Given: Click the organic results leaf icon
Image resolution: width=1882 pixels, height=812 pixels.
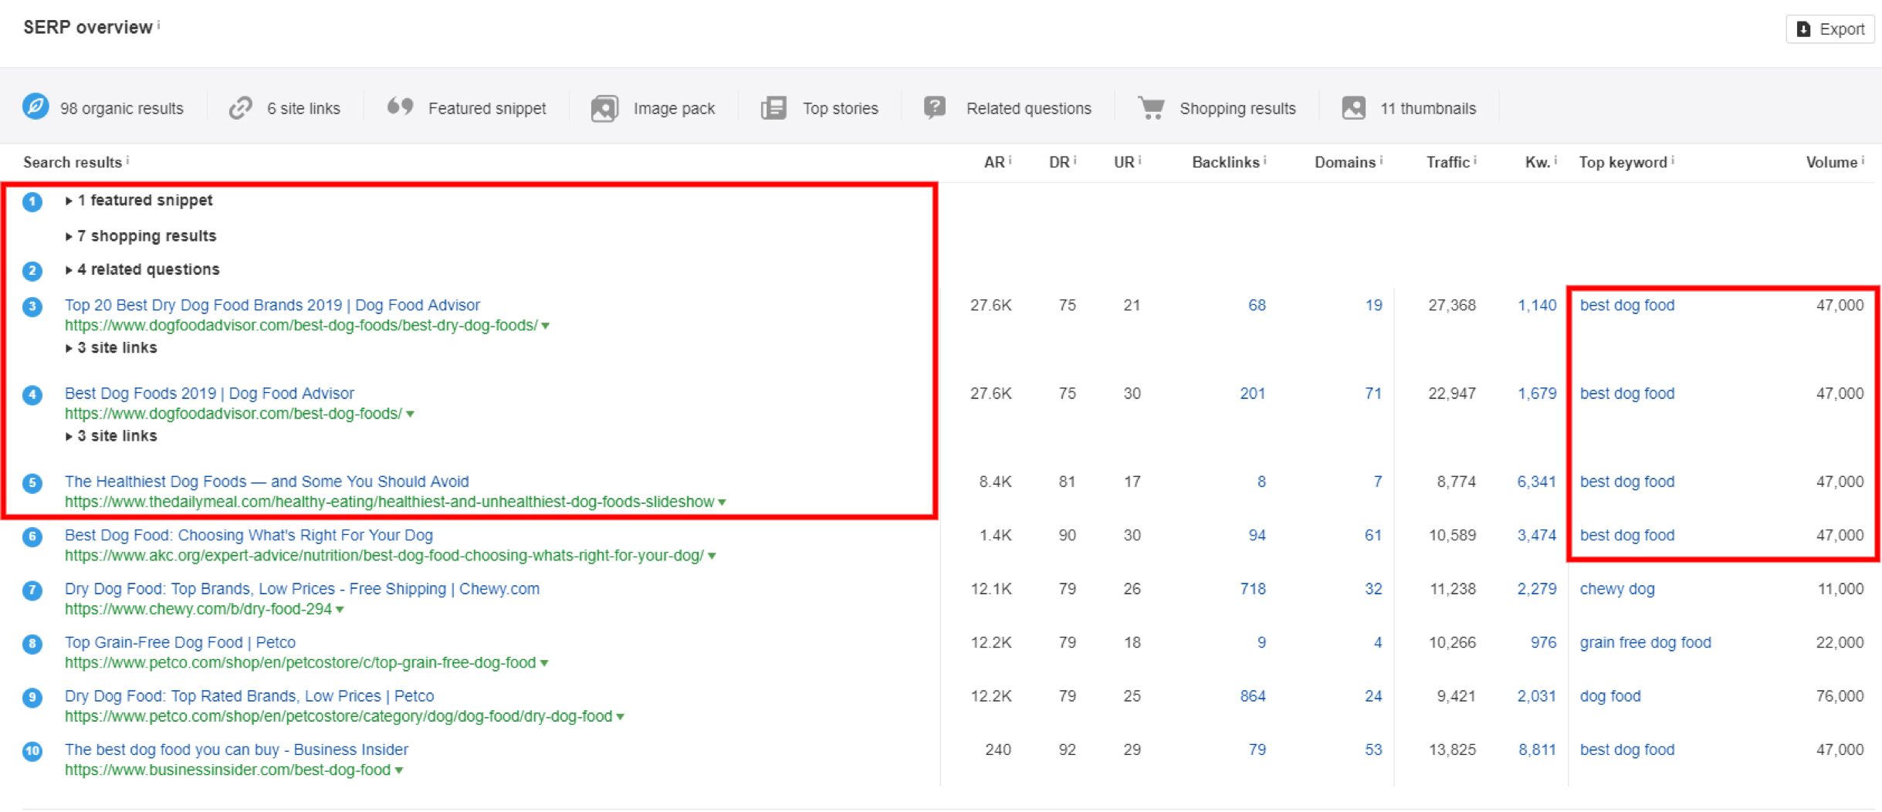Looking at the screenshot, I should pyautogui.click(x=36, y=107).
